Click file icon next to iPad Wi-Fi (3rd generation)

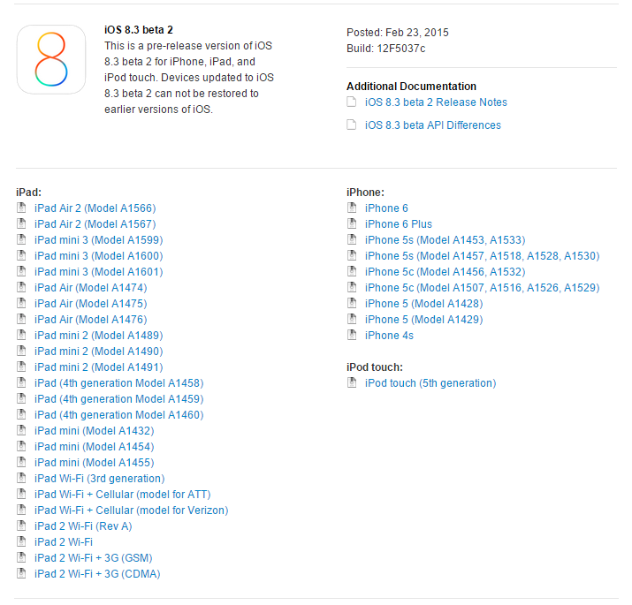pos(21,478)
